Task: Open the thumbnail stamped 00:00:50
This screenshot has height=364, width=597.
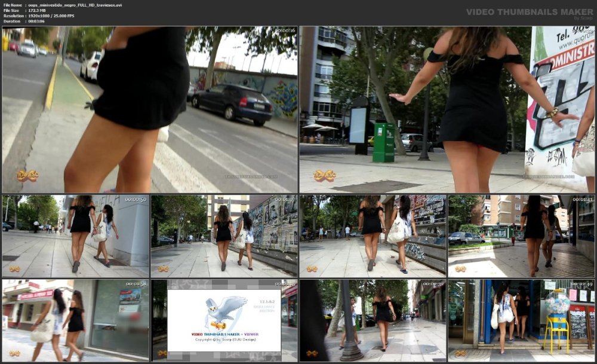Action: tap(75, 236)
